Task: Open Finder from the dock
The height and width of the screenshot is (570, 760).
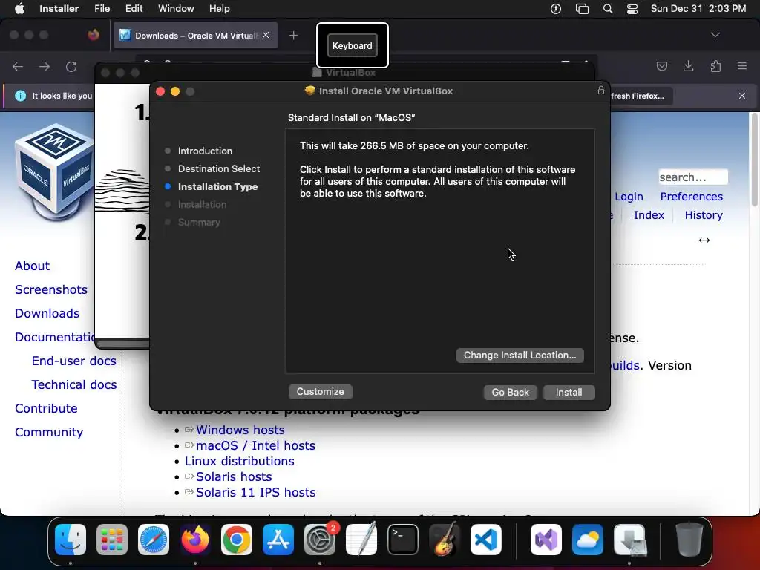Action: (x=71, y=540)
